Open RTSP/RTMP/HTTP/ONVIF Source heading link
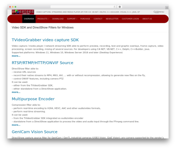The image size is (176, 149). tap(43, 63)
